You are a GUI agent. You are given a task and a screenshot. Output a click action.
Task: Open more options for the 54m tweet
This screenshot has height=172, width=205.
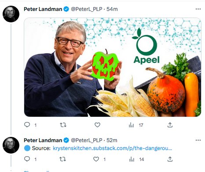[198, 9]
